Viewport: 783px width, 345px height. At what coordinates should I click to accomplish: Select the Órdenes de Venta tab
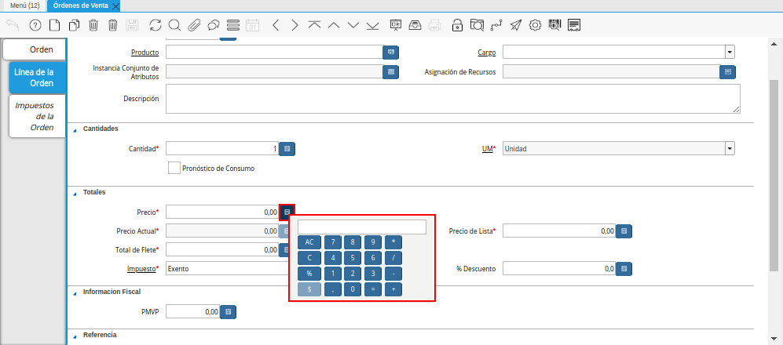pos(82,6)
